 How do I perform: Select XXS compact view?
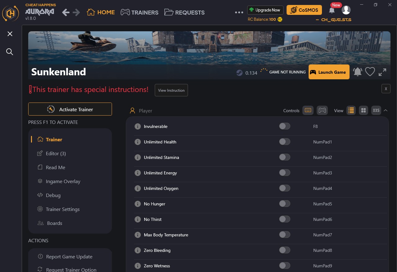click(x=376, y=110)
